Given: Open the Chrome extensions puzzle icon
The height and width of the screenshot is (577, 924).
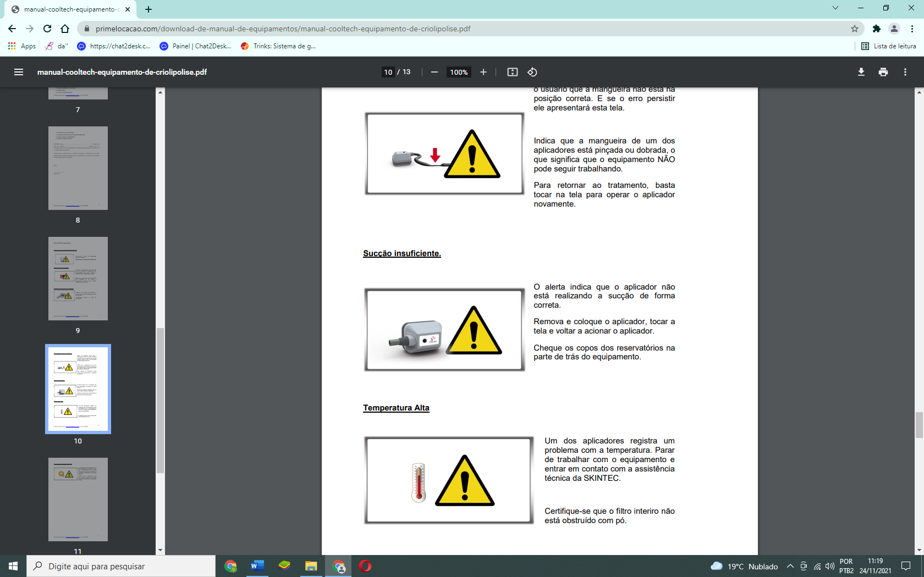Looking at the screenshot, I should 877,29.
